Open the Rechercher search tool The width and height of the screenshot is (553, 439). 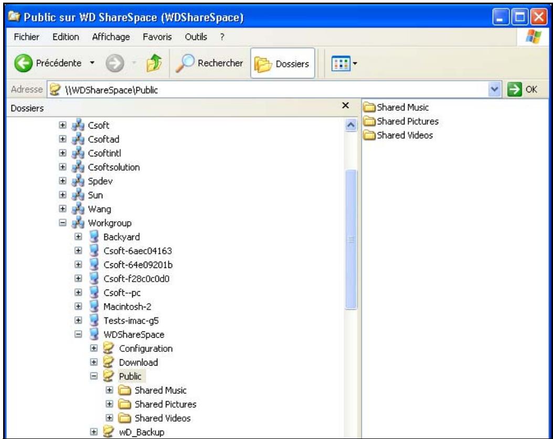tap(209, 63)
